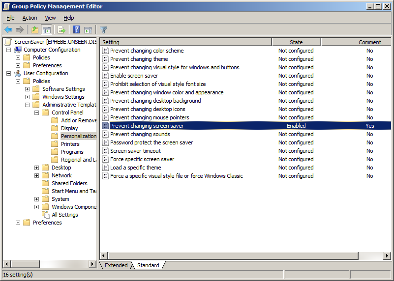Open the View menu
The width and height of the screenshot is (394, 281).
tap(50, 18)
